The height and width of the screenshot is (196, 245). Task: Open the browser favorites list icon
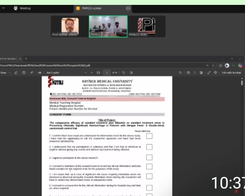(x=220, y=65)
